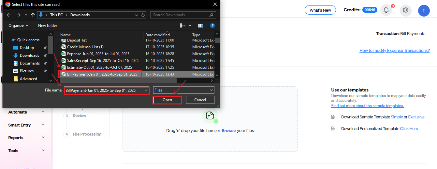This screenshot has width=437, height=169.
Task: Expand the Automate sidebar menu
Action: point(27,112)
